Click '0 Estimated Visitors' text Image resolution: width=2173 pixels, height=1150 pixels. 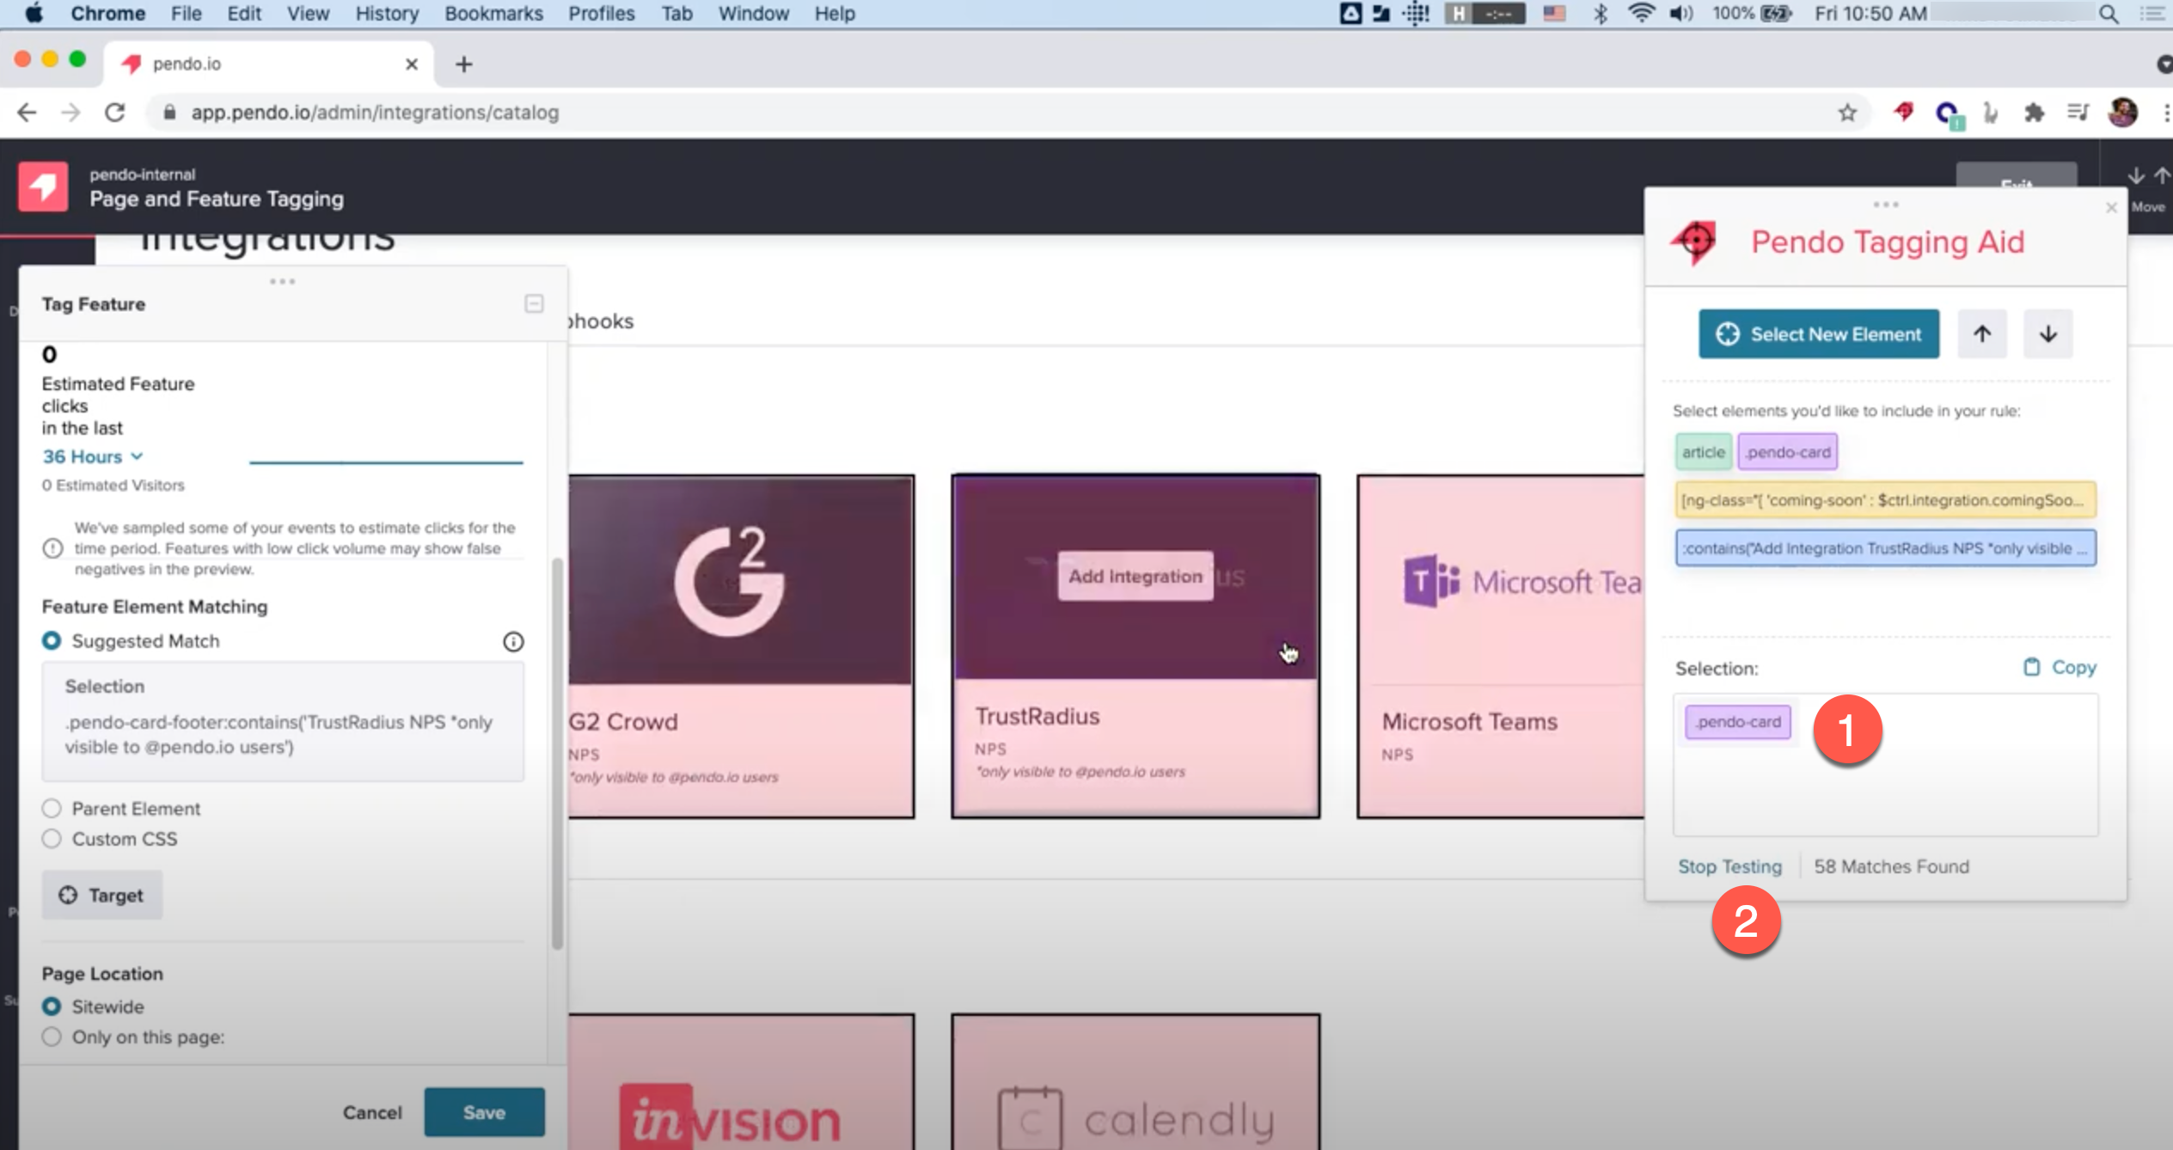point(113,485)
